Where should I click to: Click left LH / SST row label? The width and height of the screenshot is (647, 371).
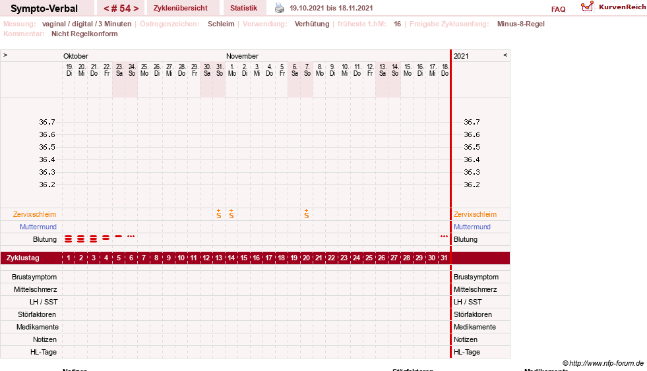point(44,302)
